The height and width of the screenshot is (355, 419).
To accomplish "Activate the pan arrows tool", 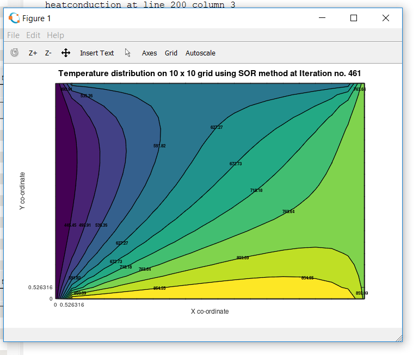I will click(x=66, y=53).
